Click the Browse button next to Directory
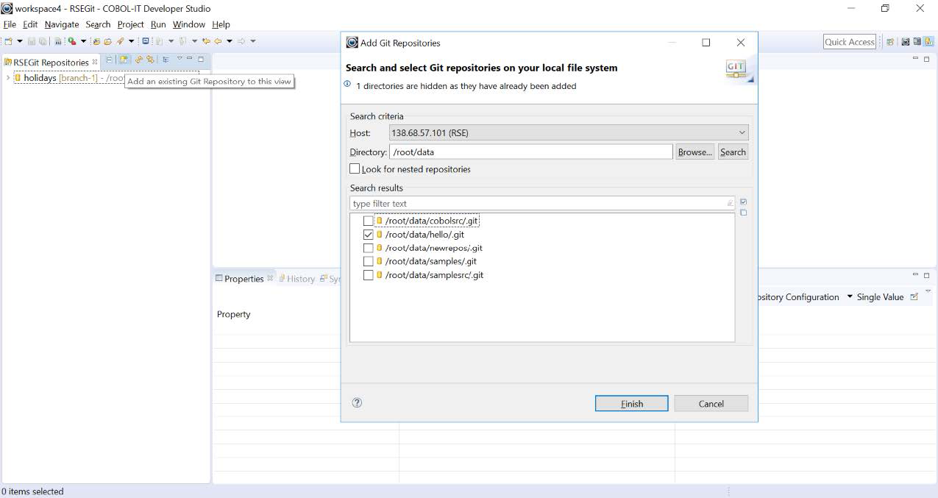This screenshot has width=938, height=498. 694,152
